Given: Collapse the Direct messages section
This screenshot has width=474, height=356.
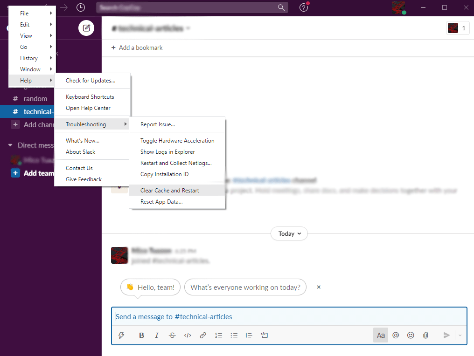Looking at the screenshot, I should [11, 145].
